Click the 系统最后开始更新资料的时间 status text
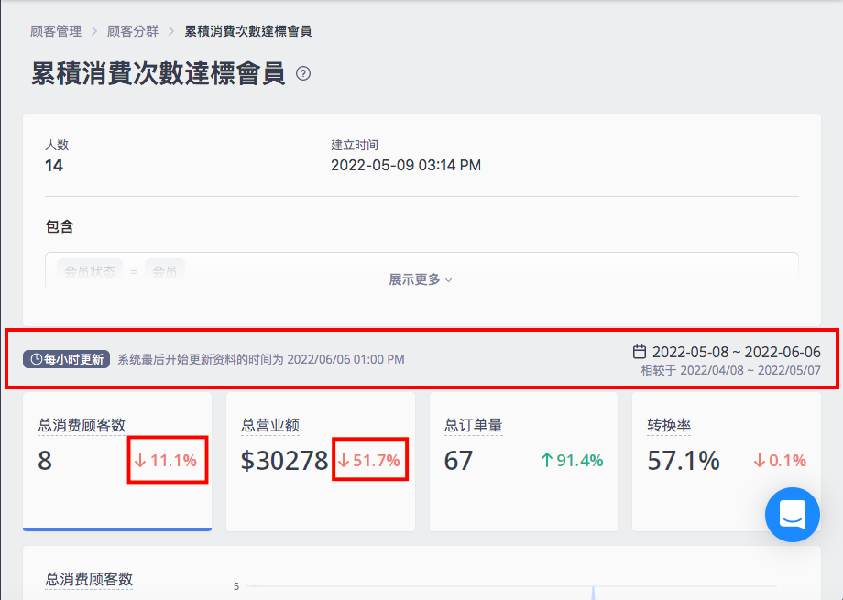The image size is (843, 600). tap(261, 359)
